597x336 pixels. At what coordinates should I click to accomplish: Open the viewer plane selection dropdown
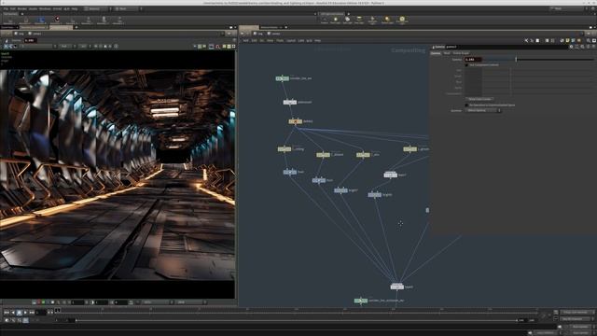[x=38, y=47]
